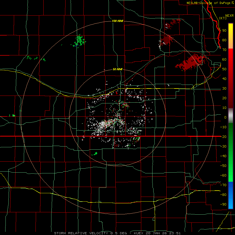This screenshot has height=235, width=235.
Task: Select the -70 value on velocity scale
Action: (223, 185)
